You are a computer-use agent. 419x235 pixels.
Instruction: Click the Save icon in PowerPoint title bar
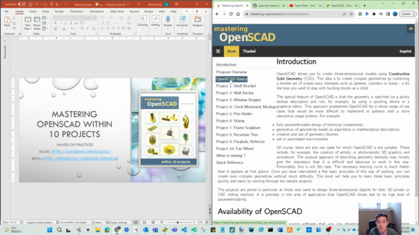31,5
